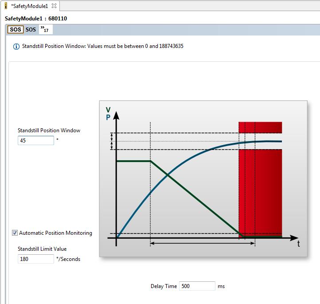Click the 'Standstill Limit Value' label
320x304 pixels.
pos(42,249)
